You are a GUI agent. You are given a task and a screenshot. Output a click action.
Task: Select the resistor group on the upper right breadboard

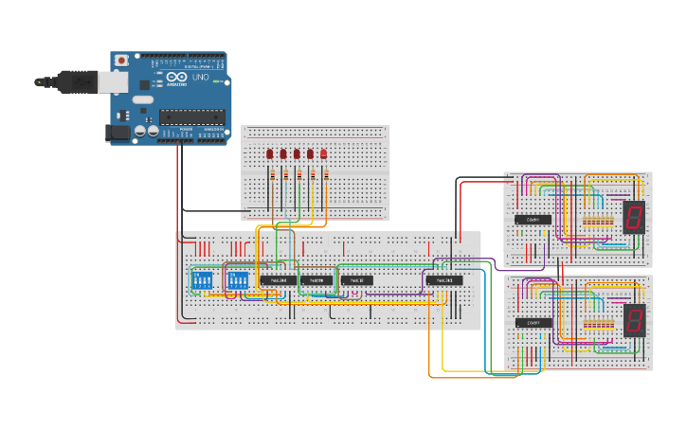coord(598,221)
